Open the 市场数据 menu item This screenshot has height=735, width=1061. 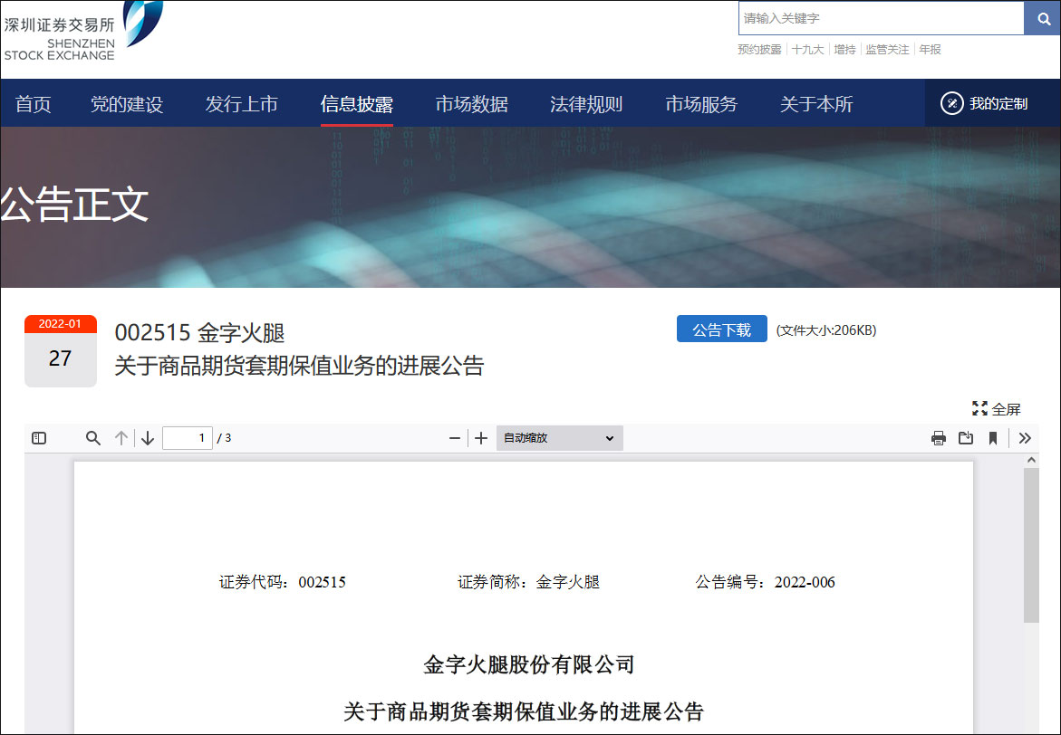point(472,104)
